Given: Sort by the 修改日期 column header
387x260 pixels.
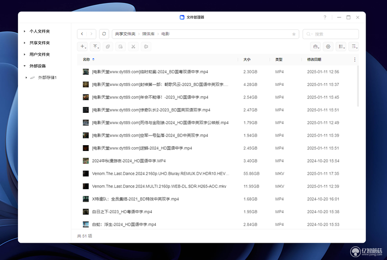Looking at the screenshot, I should point(314,60).
